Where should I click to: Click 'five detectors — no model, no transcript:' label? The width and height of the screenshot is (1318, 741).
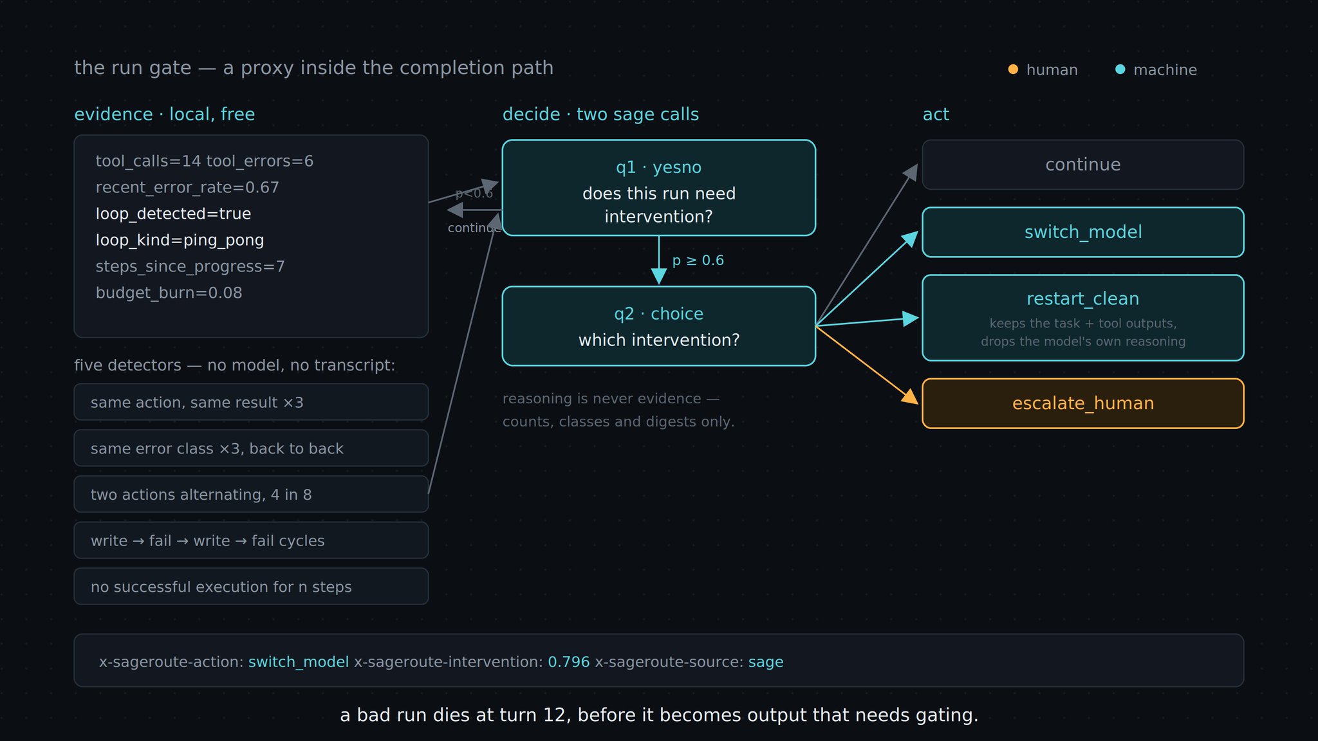pos(234,365)
